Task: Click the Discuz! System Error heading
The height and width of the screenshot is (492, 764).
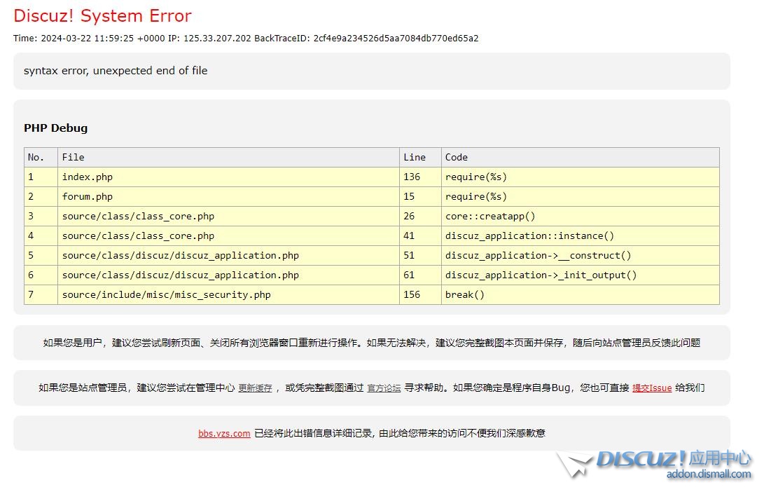Action: tap(102, 16)
